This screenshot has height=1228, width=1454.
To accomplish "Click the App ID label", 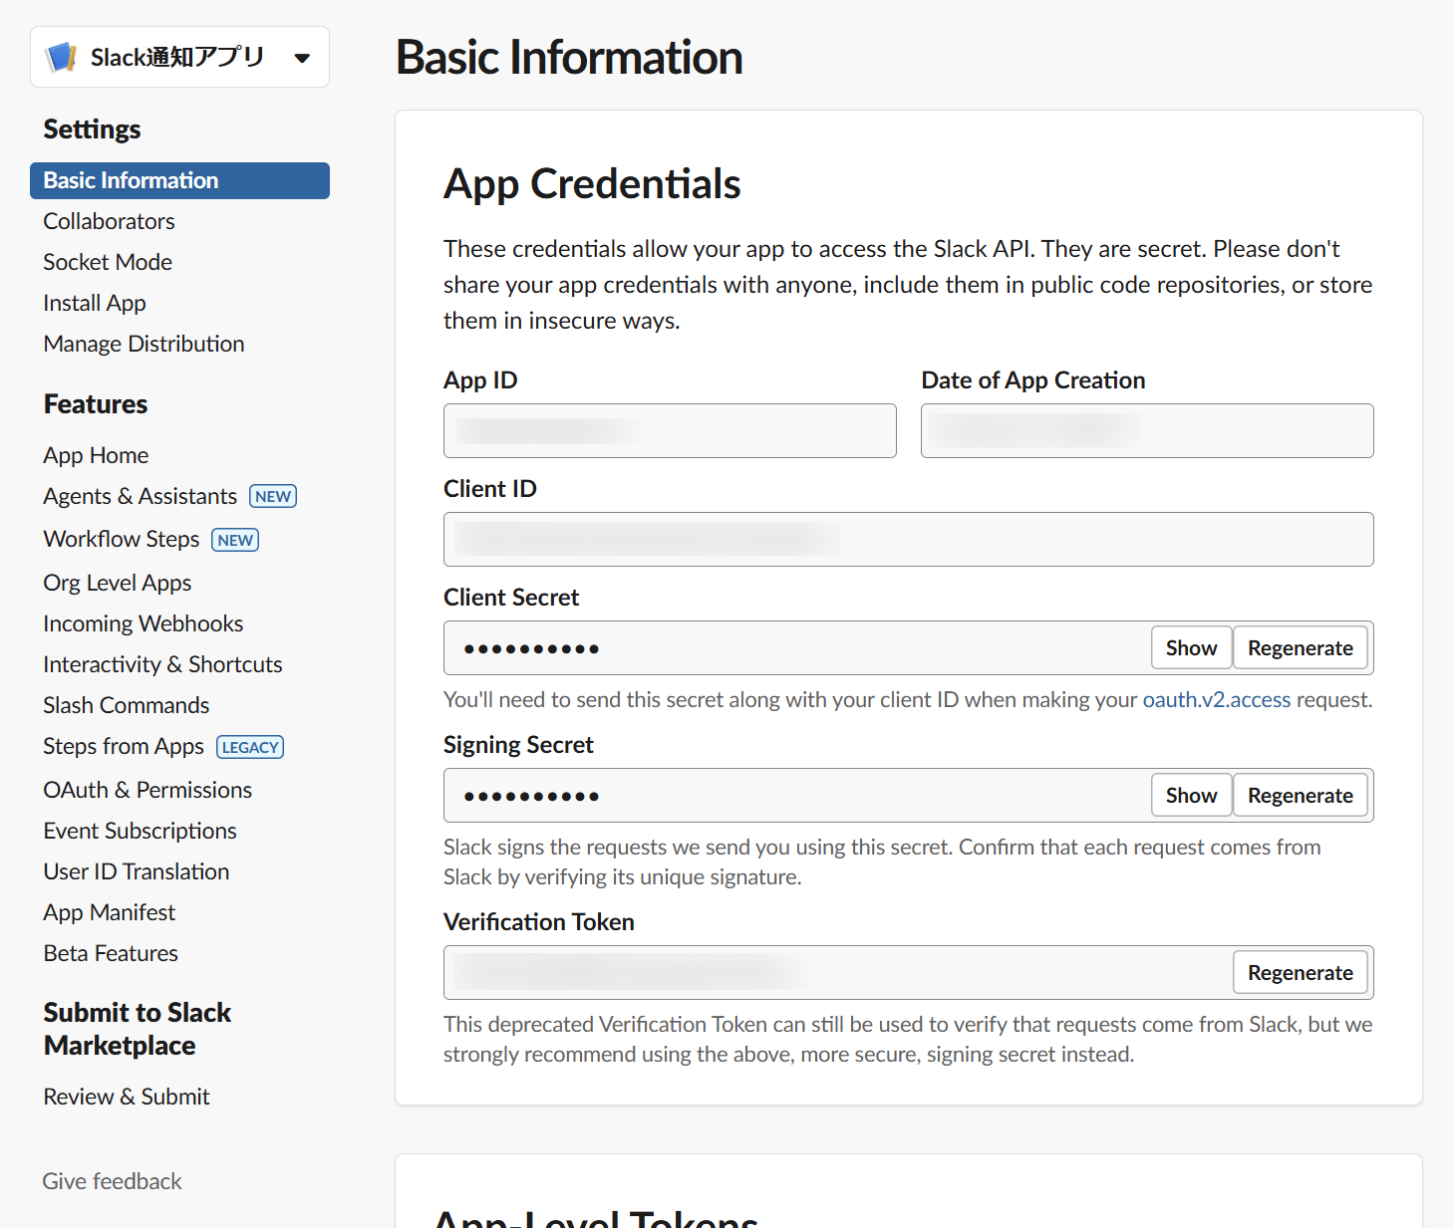I will click(480, 380).
